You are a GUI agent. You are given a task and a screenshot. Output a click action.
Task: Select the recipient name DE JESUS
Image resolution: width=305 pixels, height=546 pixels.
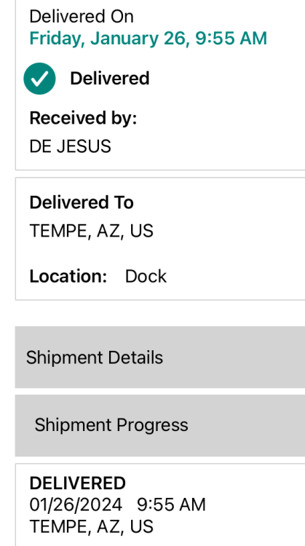coord(71,146)
